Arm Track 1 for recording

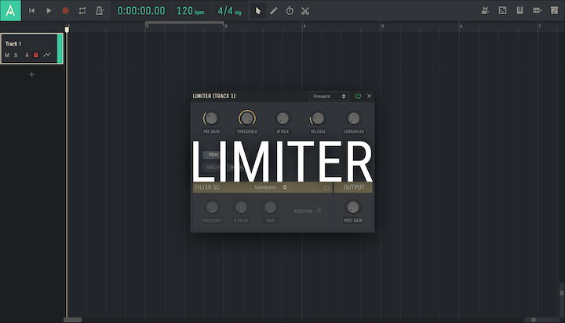point(27,55)
